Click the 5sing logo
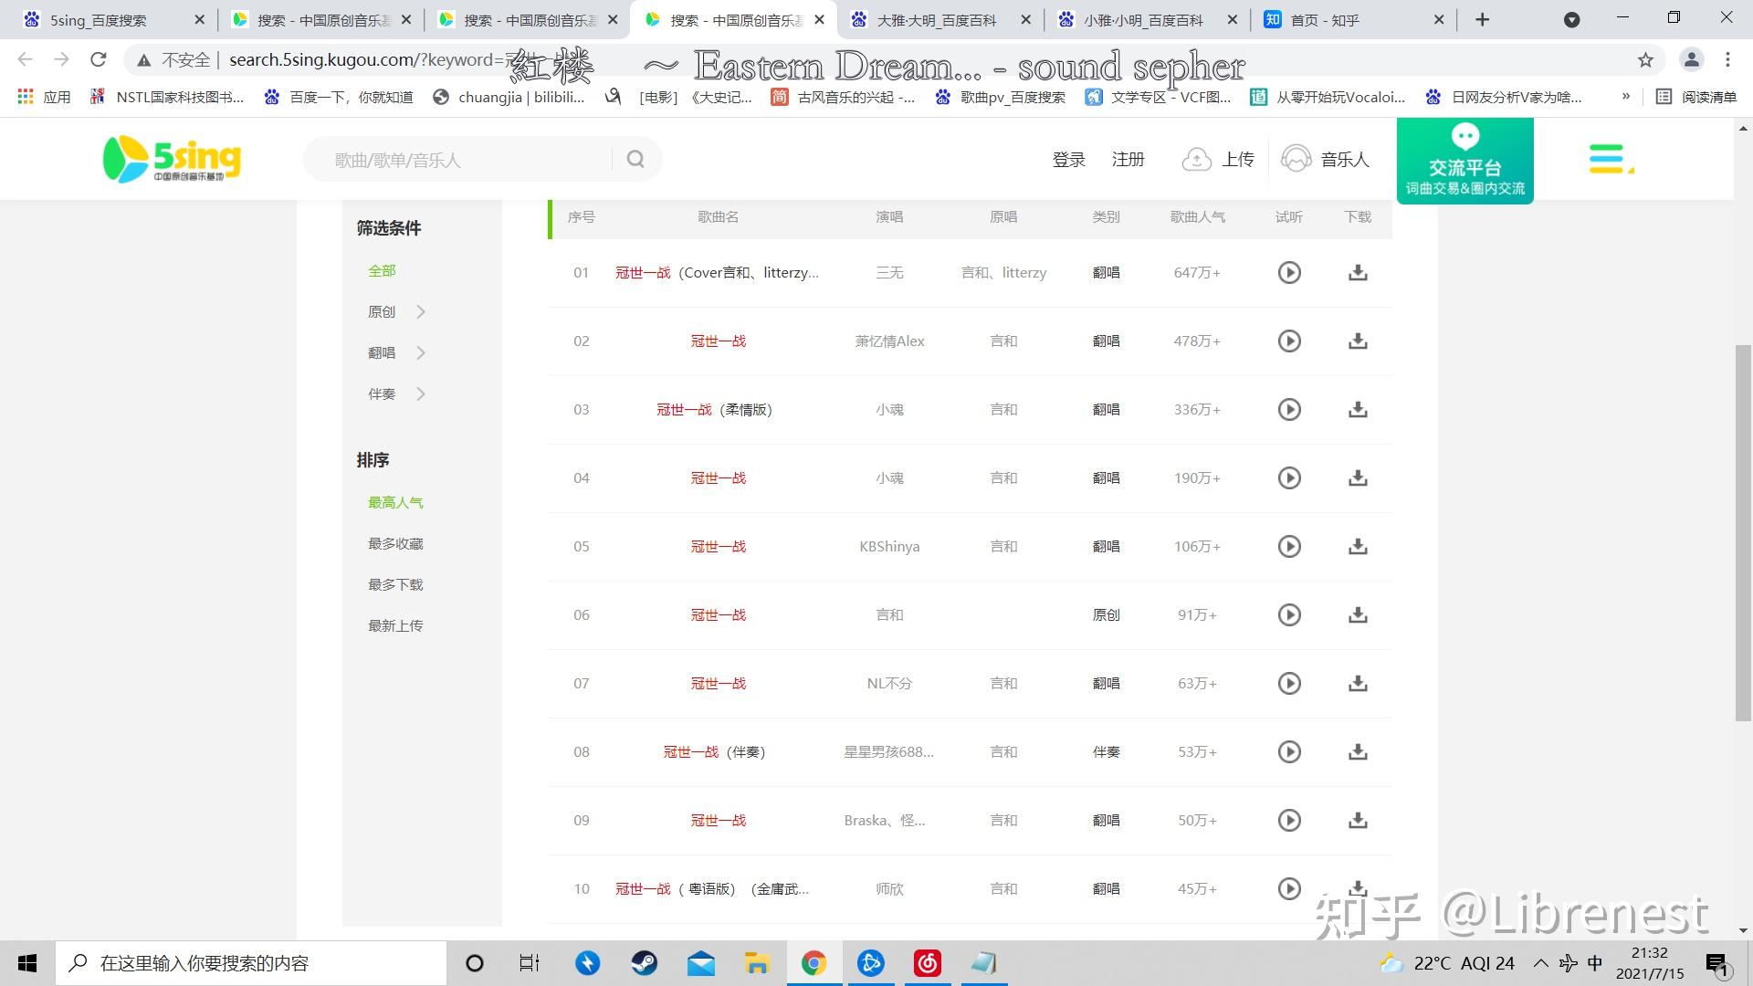 pyautogui.click(x=172, y=159)
